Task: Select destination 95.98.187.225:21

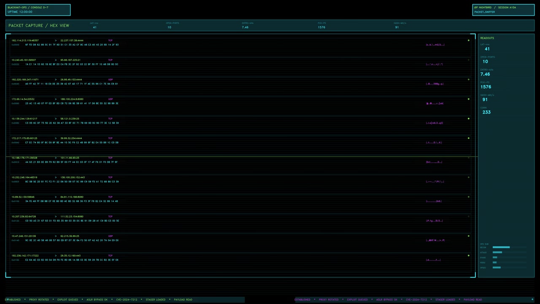Action: tap(70, 60)
